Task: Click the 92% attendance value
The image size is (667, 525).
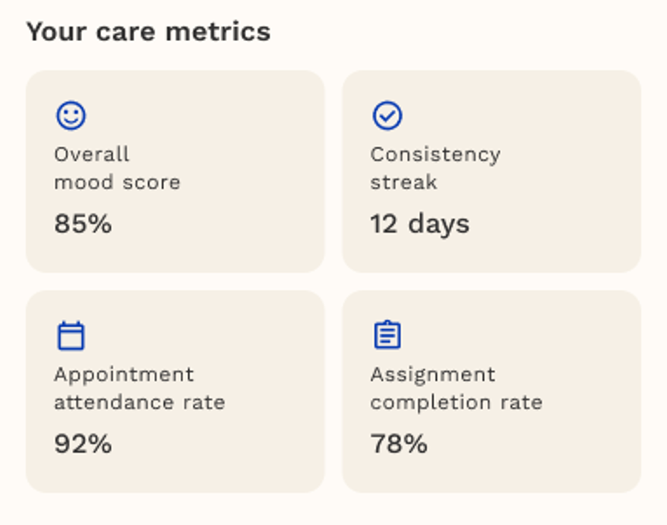Action: pyautogui.click(x=83, y=443)
